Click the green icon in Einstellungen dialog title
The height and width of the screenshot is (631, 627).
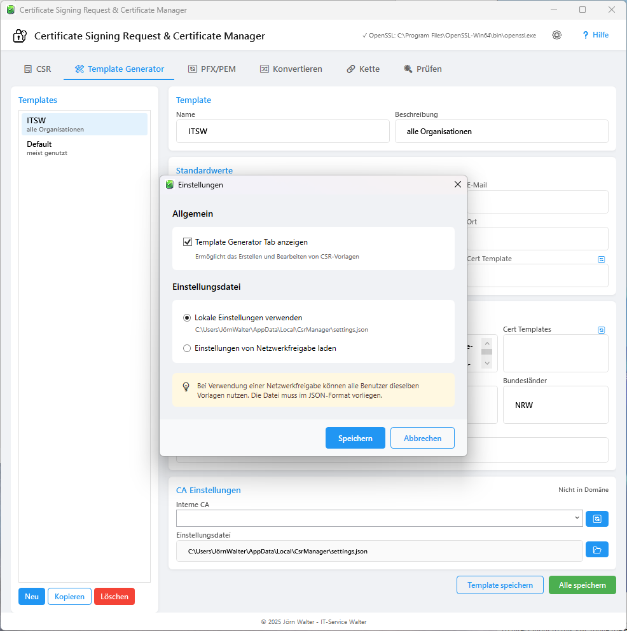tap(169, 184)
